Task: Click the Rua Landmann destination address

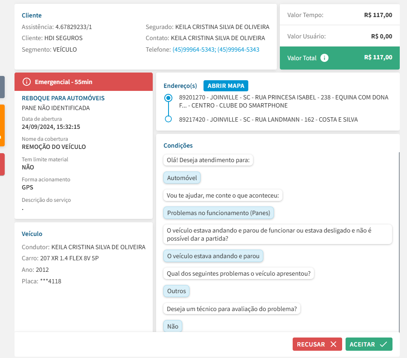Action: (268, 119)
